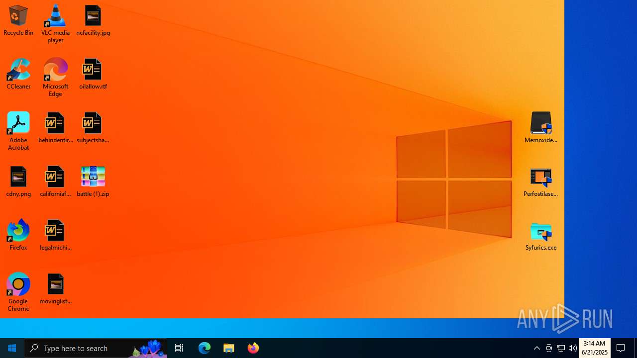Image resolution: width=637 pixels, height=358 pixels.
Task: Select the subjectsha... Word document icon
Action: tap(93, 128)
